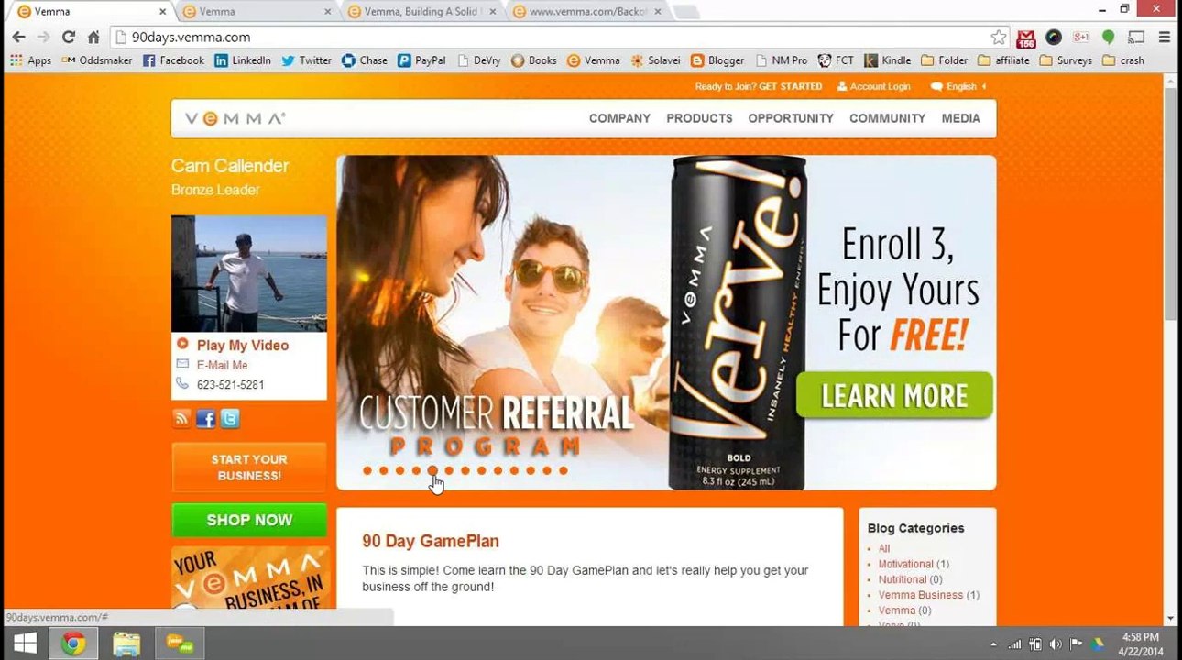
Task: Open the COMPANY menu
Action: click(619, 118)
